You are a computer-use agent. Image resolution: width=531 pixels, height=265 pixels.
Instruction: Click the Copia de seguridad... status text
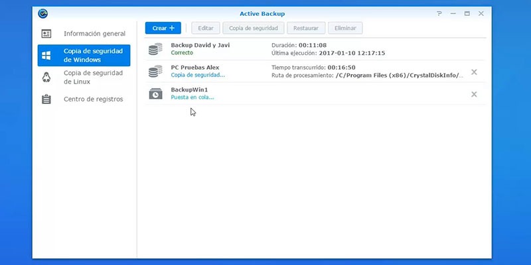pyautogui.click(x=198, y=75)
